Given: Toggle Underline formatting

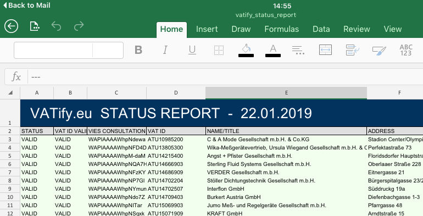Looking at the screenshot, I should click(x=192, y=50).
